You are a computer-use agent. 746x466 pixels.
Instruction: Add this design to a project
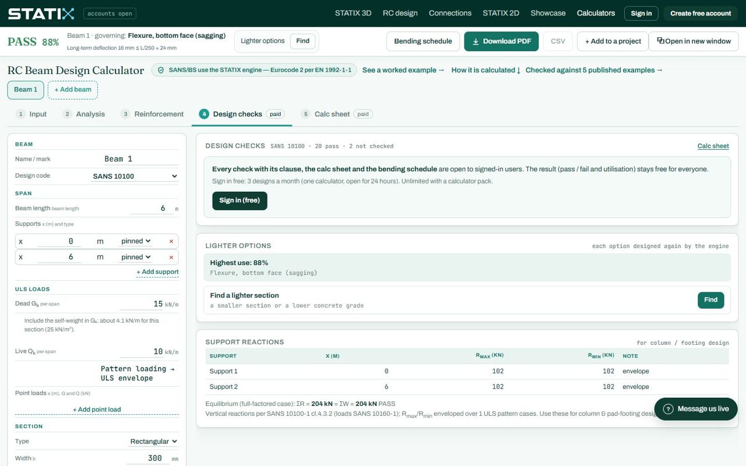click(613, 41)
